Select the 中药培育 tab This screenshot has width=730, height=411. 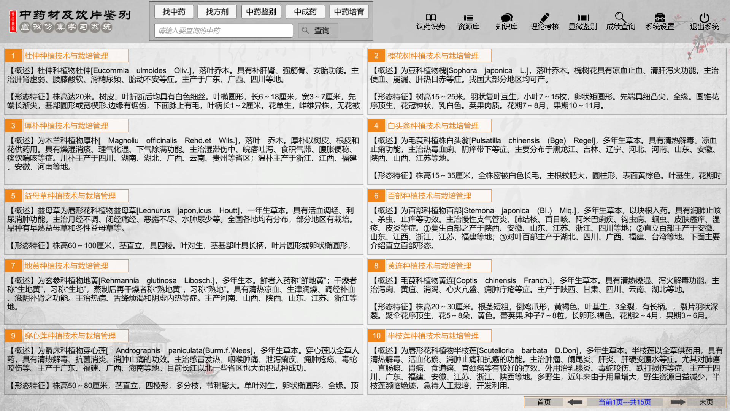[349, 11]
